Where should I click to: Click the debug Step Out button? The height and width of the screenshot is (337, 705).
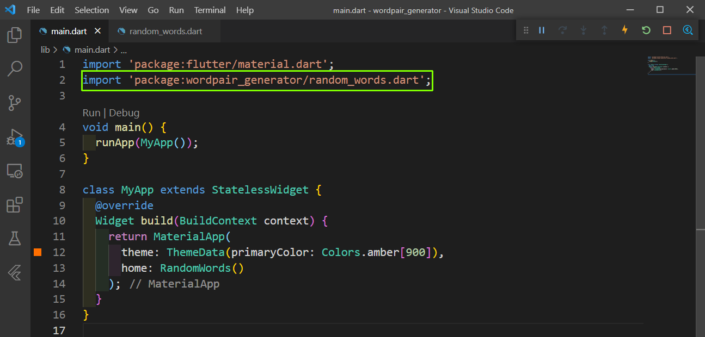(x=604, y=30)
